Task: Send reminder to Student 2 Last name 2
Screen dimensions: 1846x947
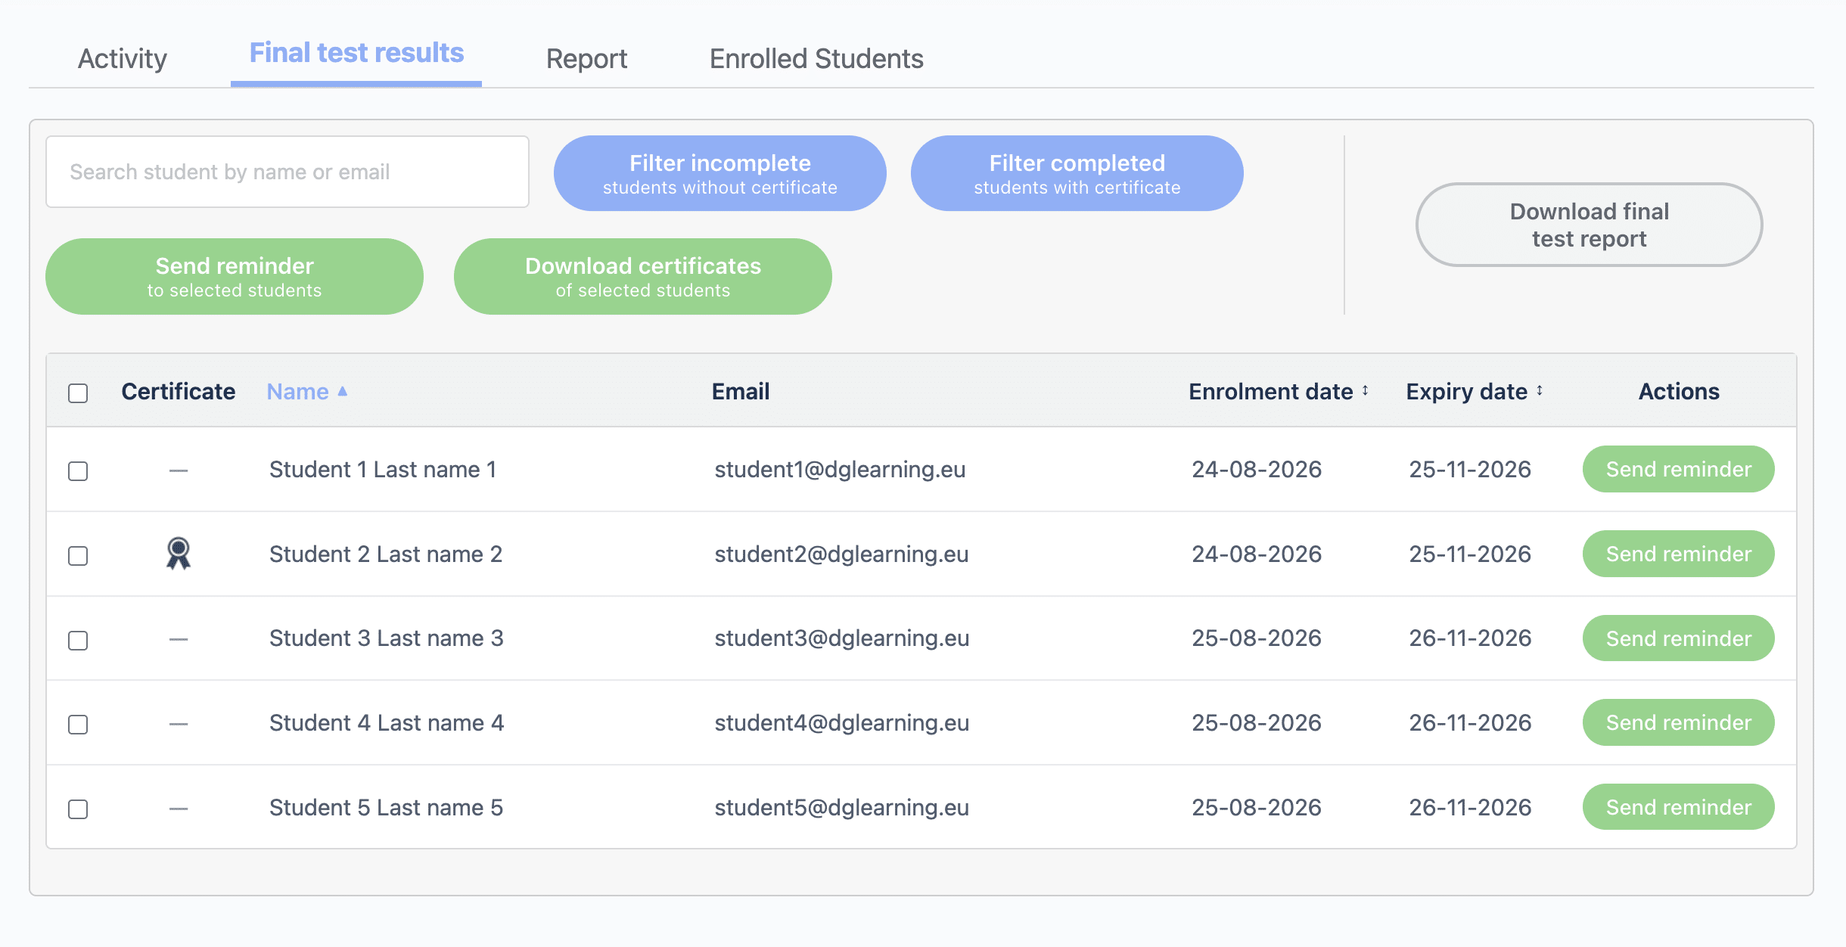Action: 1679,554
